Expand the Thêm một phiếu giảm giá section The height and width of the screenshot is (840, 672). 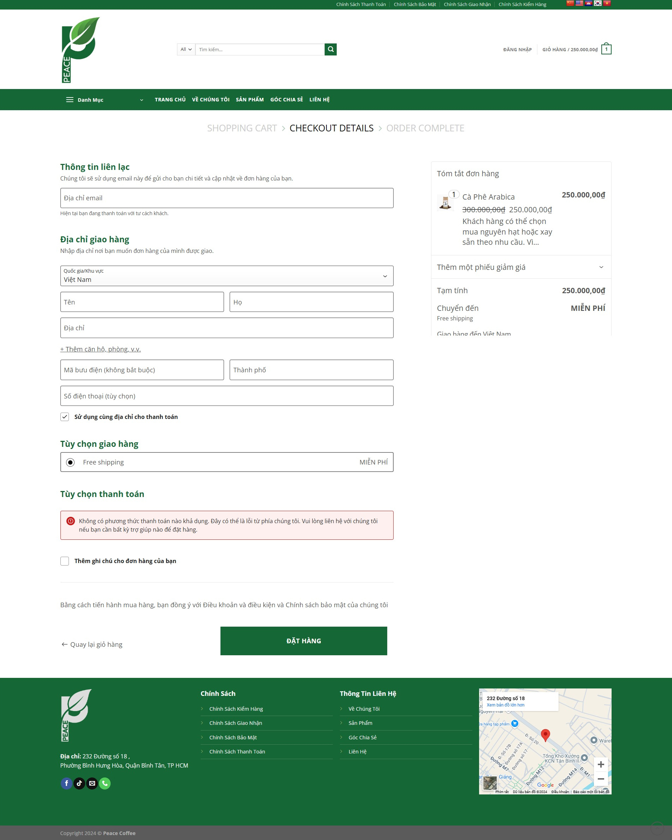pos(521,267)
